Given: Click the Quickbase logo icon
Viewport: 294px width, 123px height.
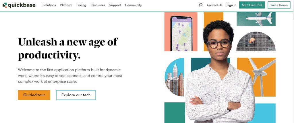Looking at the screenshot, I should tap(5, 5).
